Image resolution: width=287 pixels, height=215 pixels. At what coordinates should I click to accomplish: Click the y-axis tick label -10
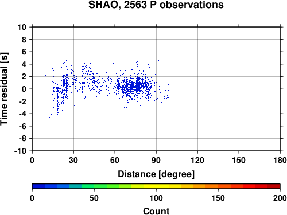[20, 151]
